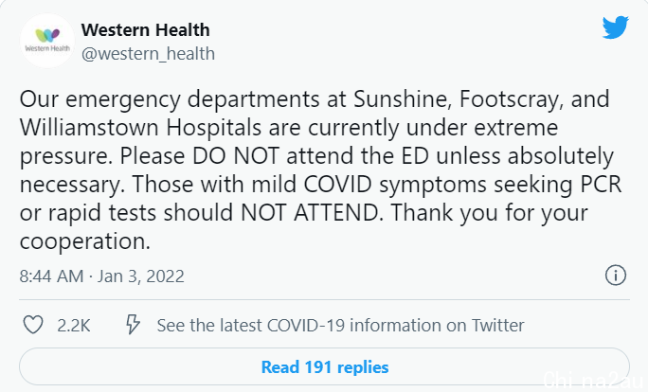Image resolution: width=648 pixels, height=392 pixels.
Task: Click the lightning bolt icon
Action: [133, 324]
